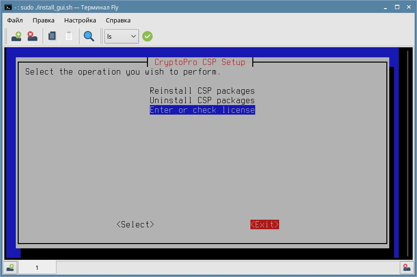The width and height of the screenshot is (417, 277).
Task: Copy selected text with the toolbar icon
Action: [x=52, y=36]
